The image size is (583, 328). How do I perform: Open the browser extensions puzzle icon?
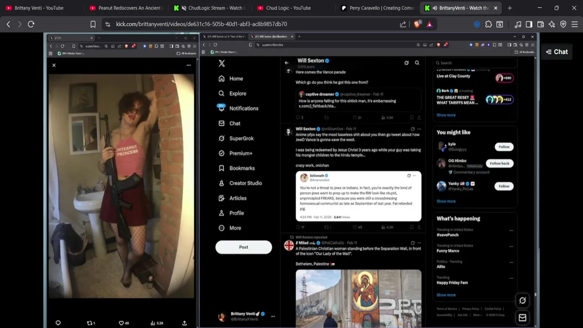point(488,24)
